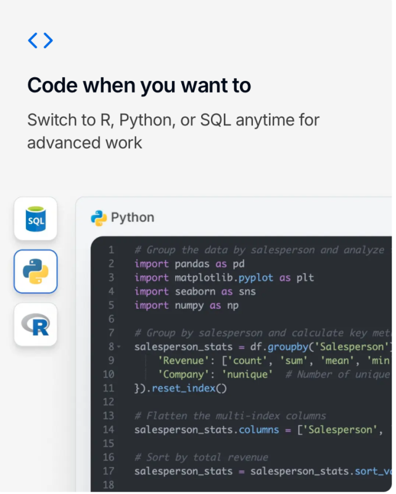Collapse the code fold arrow at line 8
Viewport: 396px width, 494px height.
click(118, 347)
